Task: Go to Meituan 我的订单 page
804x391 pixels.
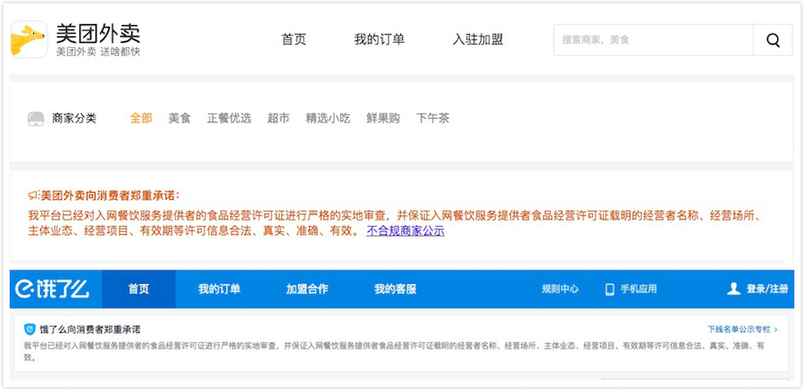Action: click(x=379, y=39)
